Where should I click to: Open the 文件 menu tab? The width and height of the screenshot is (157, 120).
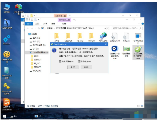pos(29,24)
